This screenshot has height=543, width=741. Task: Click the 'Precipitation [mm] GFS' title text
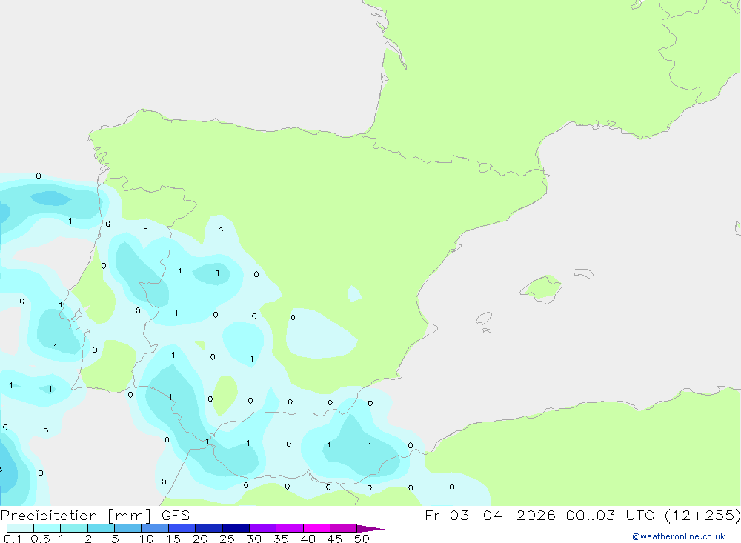95,516
